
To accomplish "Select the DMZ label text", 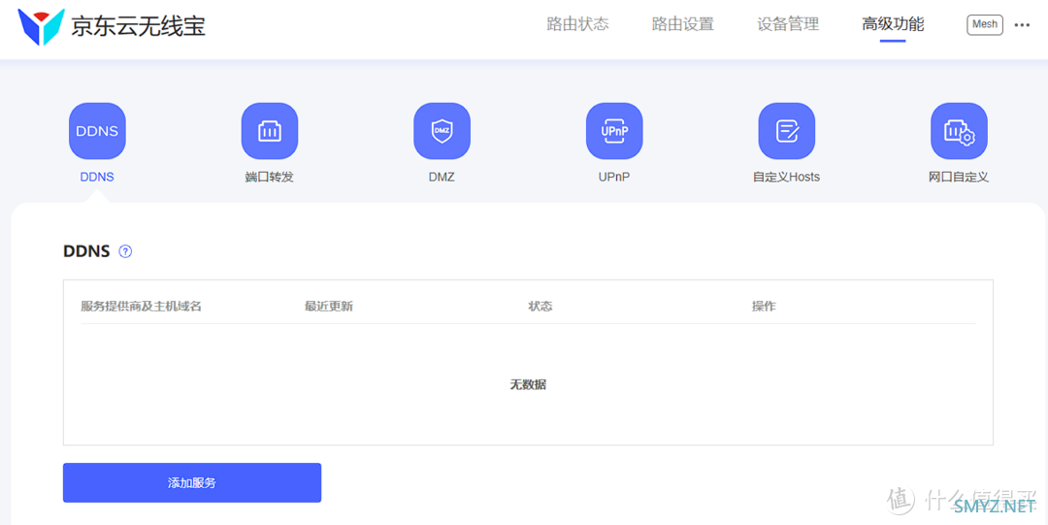I will click(x=442, y=178).
